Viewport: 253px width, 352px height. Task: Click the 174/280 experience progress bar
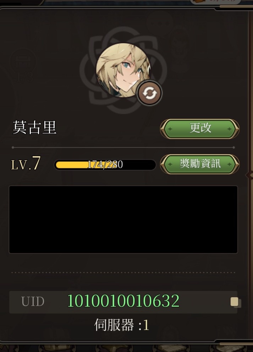[x=105, y=165]
